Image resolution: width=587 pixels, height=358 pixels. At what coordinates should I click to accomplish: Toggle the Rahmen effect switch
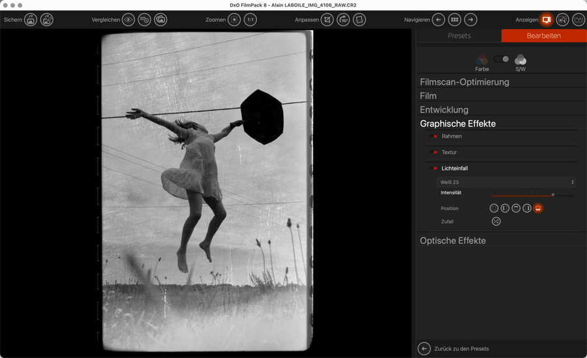435,137
